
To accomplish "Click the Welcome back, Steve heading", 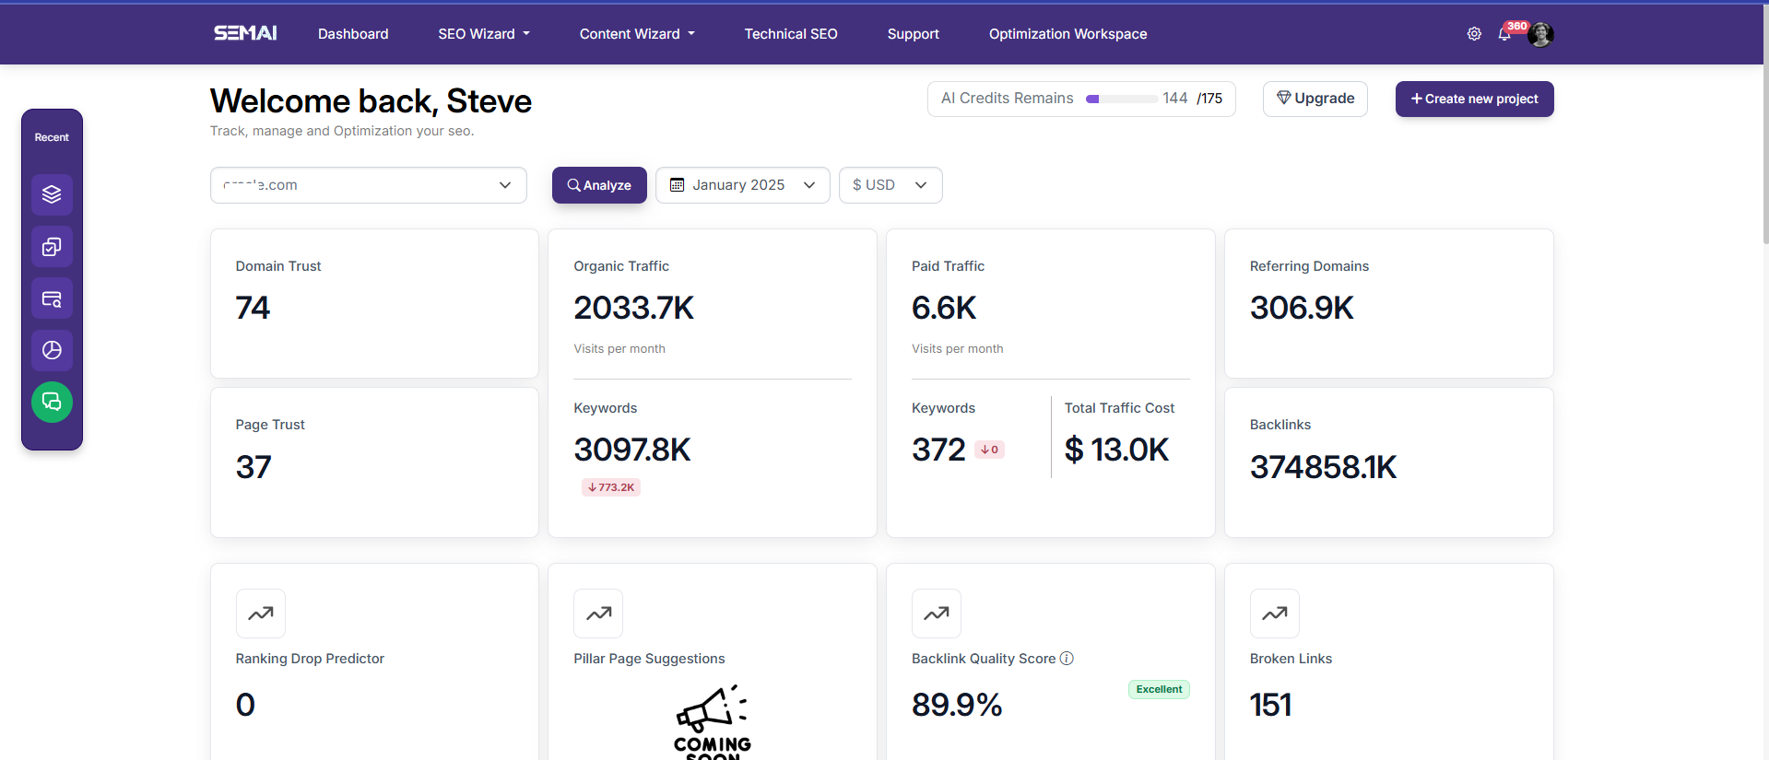I will tap(371, 100).
